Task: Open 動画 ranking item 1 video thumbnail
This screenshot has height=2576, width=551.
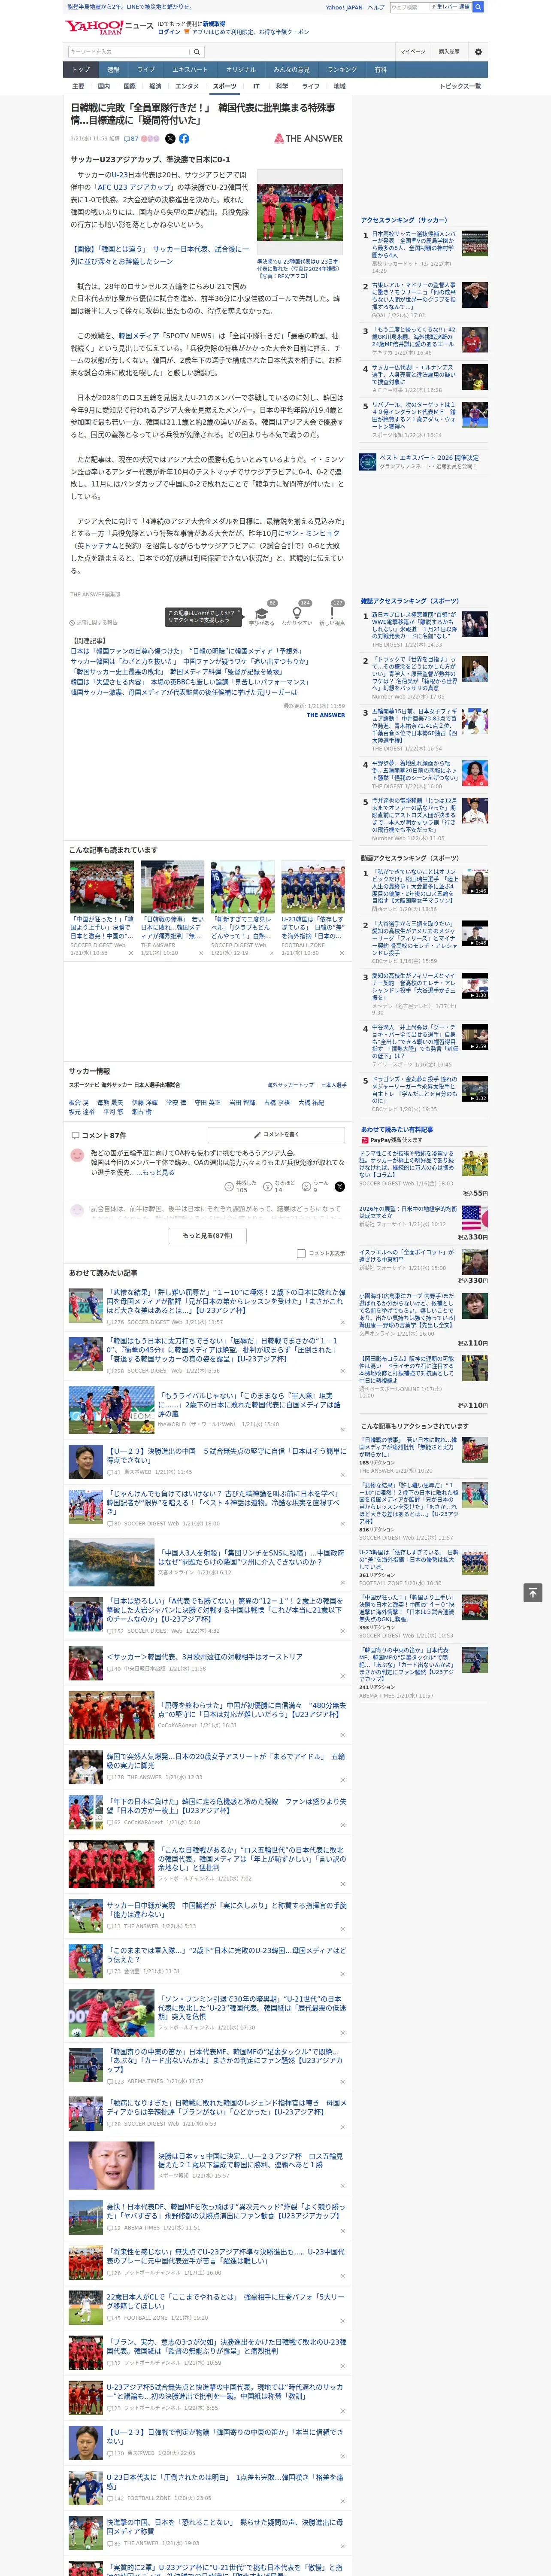Action: 475,881
